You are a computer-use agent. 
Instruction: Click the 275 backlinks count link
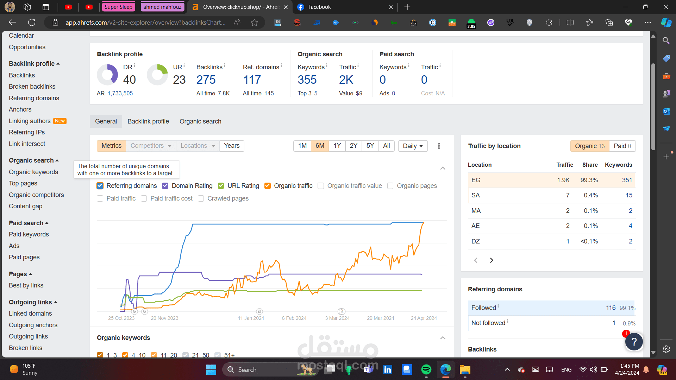click(x=206, y=80)
